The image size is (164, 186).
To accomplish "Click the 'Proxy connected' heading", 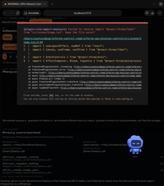I will 21,132.
